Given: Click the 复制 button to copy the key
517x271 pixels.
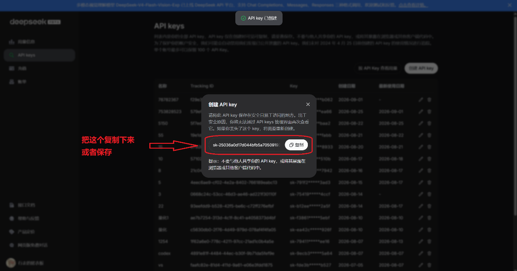Looking at the screenshot, I should tap(296, 145).
